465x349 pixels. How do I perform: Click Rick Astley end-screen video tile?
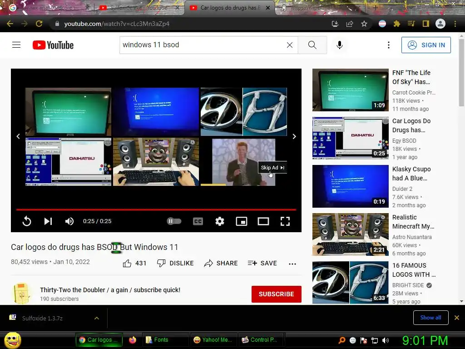[243, 162]
